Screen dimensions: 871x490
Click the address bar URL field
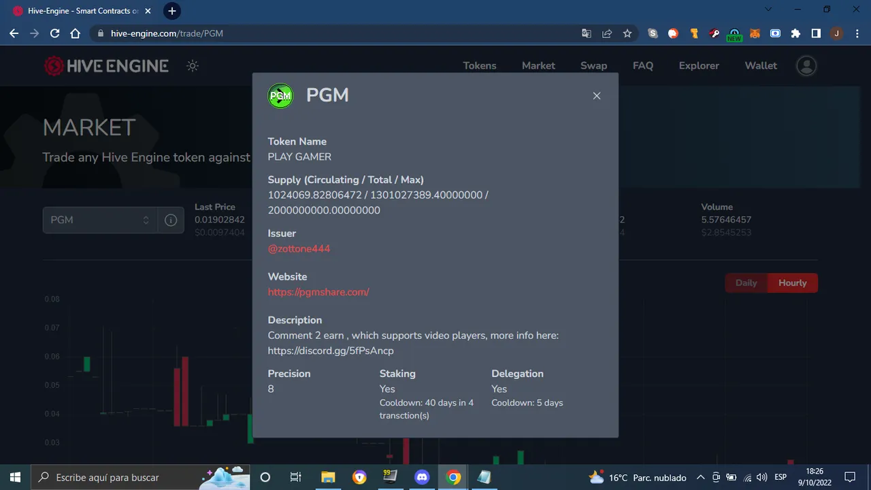click(333, 33)
